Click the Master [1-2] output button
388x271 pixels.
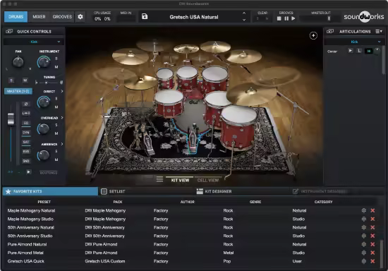pyautogui.click(x=18, y=91)
